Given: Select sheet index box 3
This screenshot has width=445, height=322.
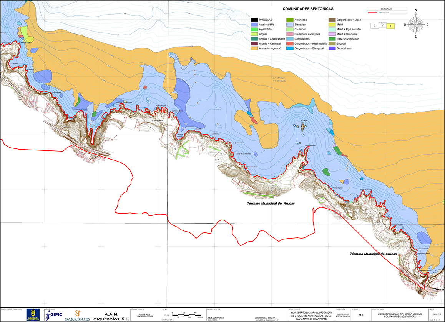Looking at the screenshot, I should pyautogui.click(x=375, y=25).
